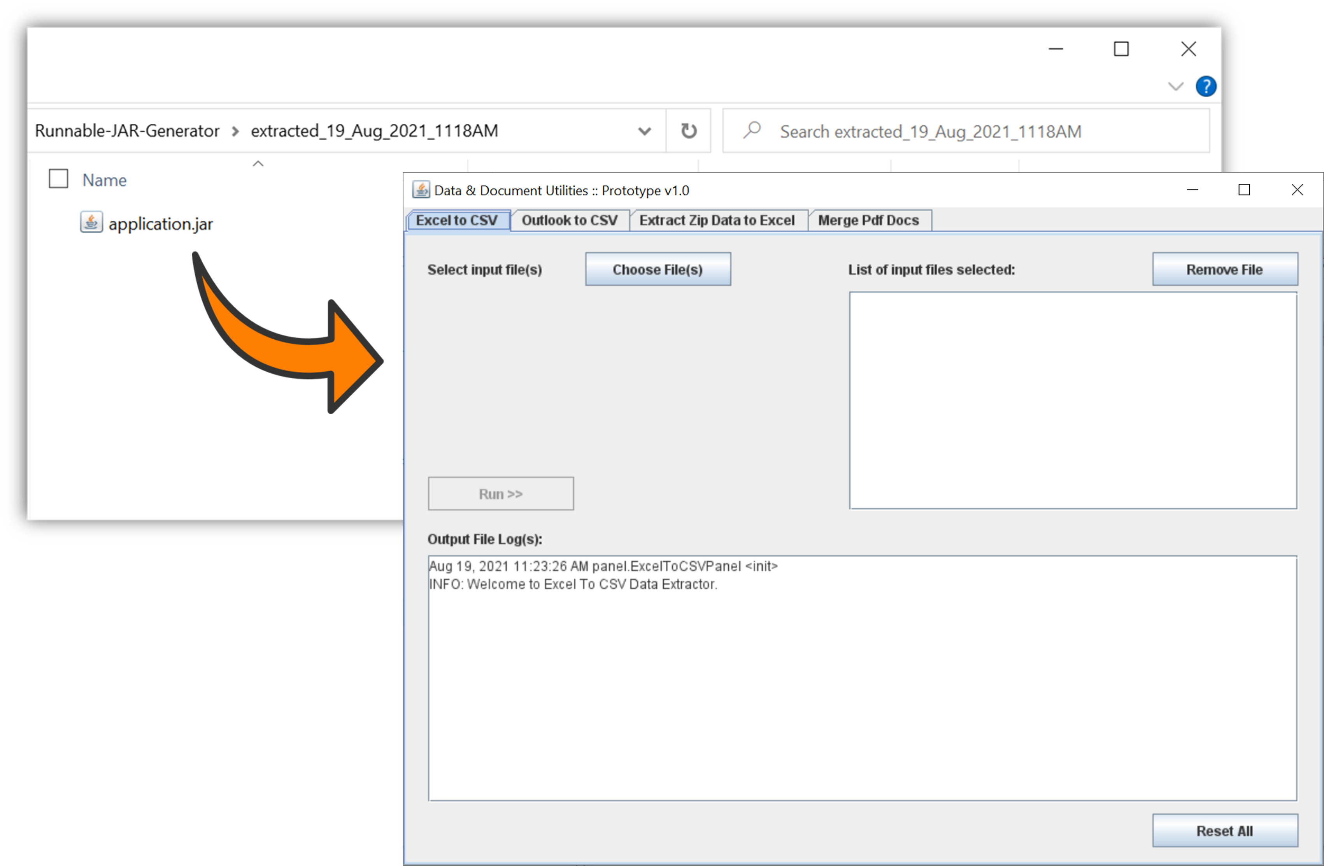Click the Java icon in utility title bar

pyautogui.click(x=421, y=190)
